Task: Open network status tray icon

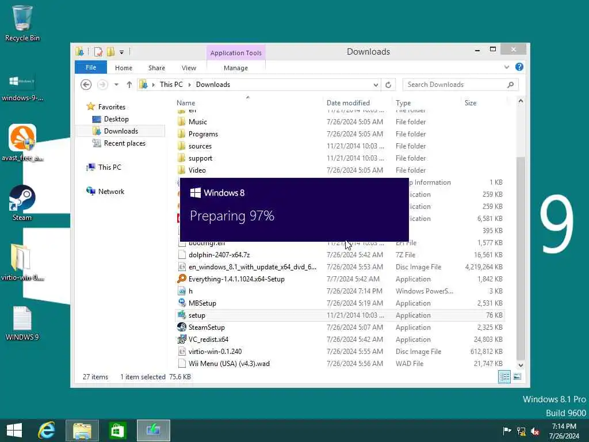Action: (521, 430)
